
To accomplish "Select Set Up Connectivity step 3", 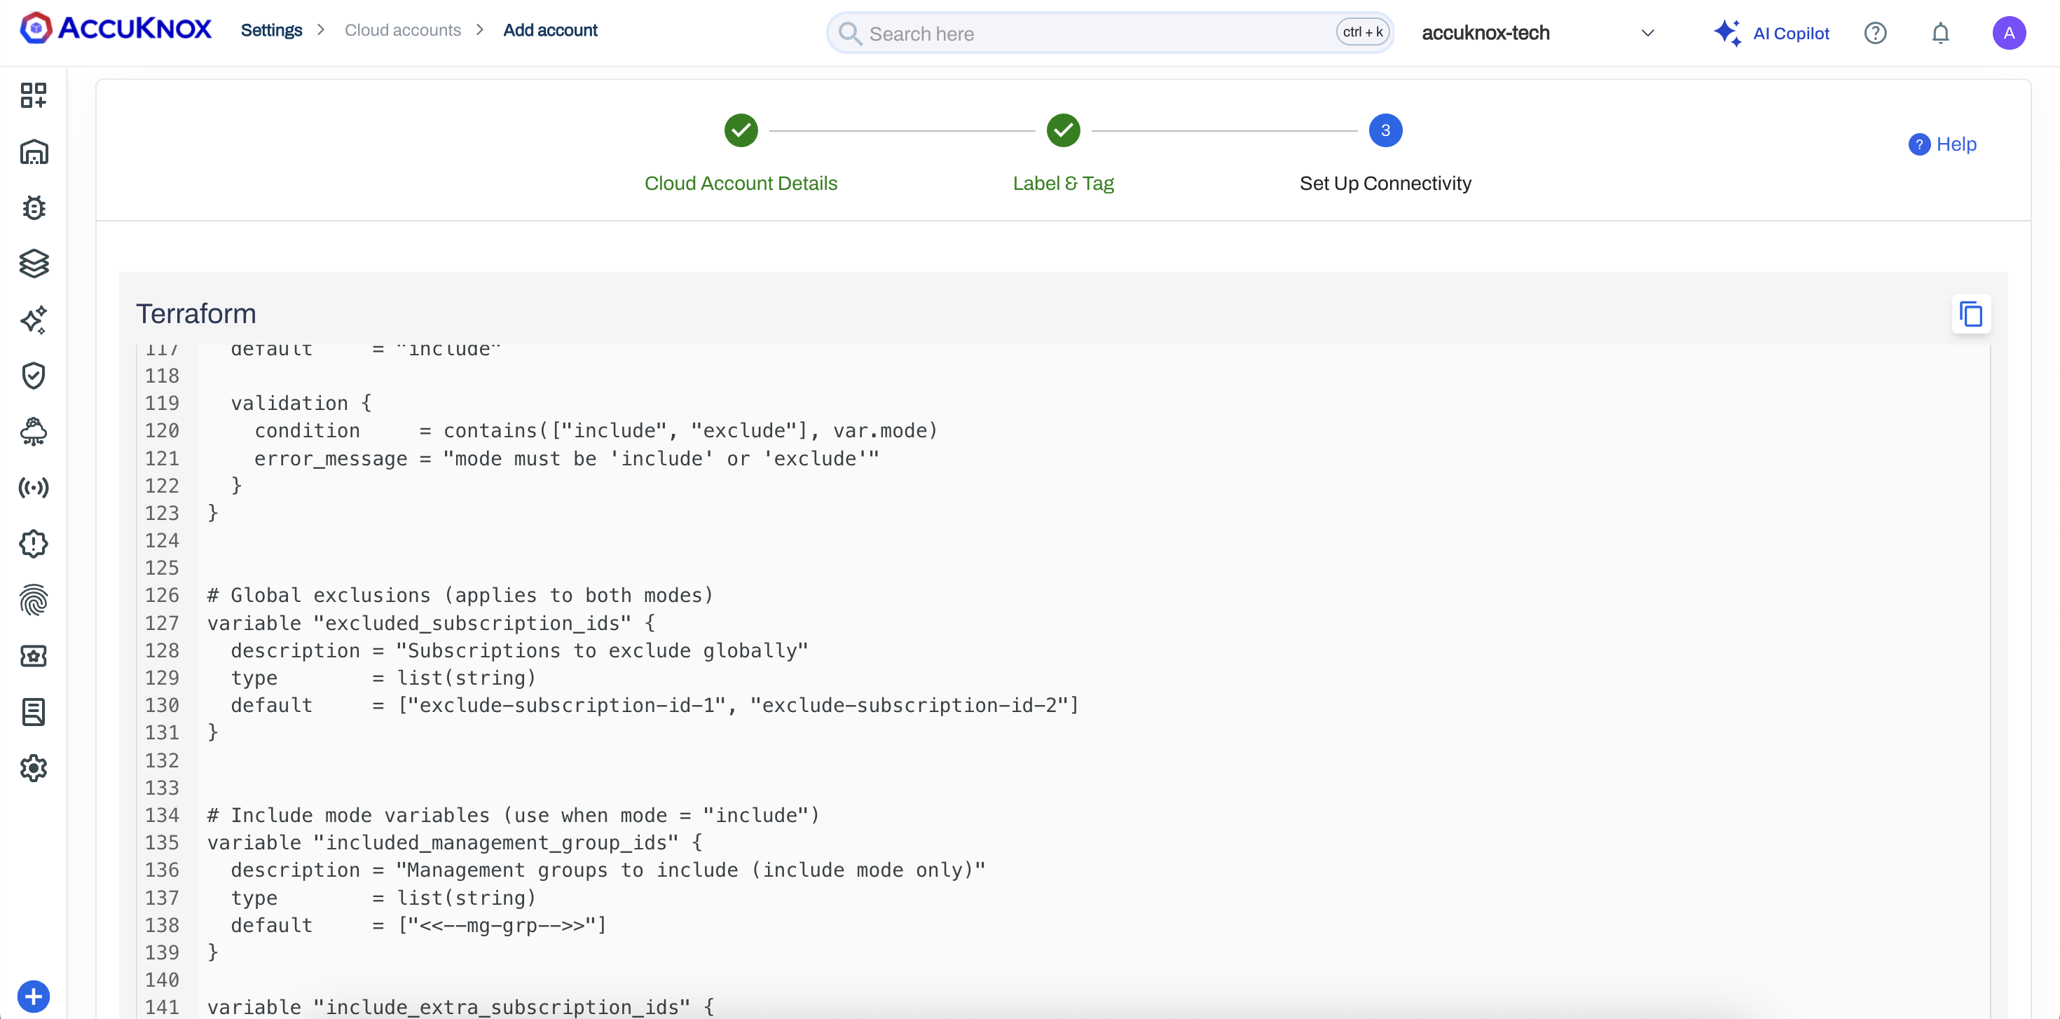I will point(1385,130).
